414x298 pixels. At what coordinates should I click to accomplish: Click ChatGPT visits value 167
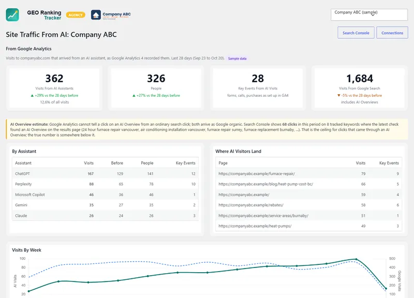click(x=91, y=174)
